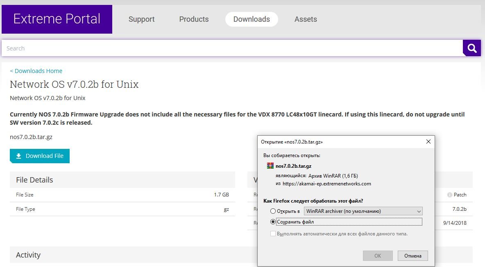Click the Extreme Portal logo
The width and height of the screenshot is (485, 267).
click(57, 19)
